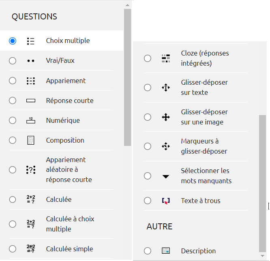The image size is (270, 261).
Task: Click the Description question type icon
Action: (165, 251)
